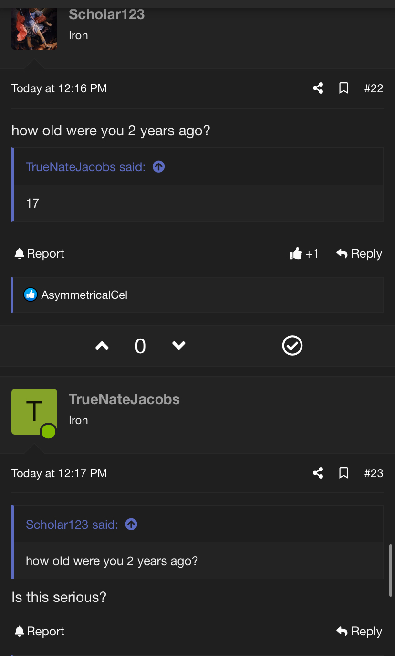The image size is (395, 656).
Task: Open the Scholar123 username profile link
Action: (x=106, y=14)
